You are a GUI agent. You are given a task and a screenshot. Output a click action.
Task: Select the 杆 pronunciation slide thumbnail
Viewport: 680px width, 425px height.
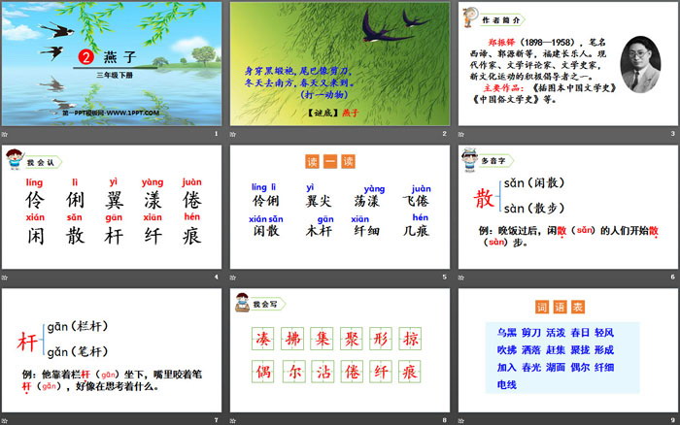[x=112, y=350]
